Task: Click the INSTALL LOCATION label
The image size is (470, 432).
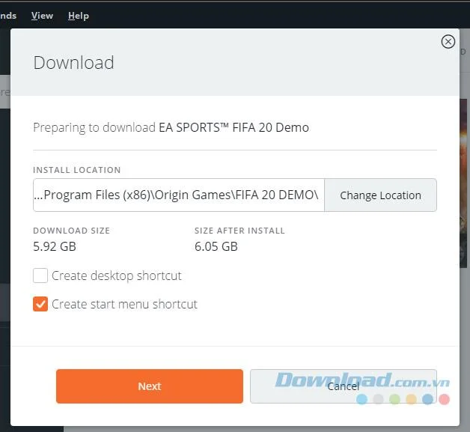Action: click(x=77, y=170)
